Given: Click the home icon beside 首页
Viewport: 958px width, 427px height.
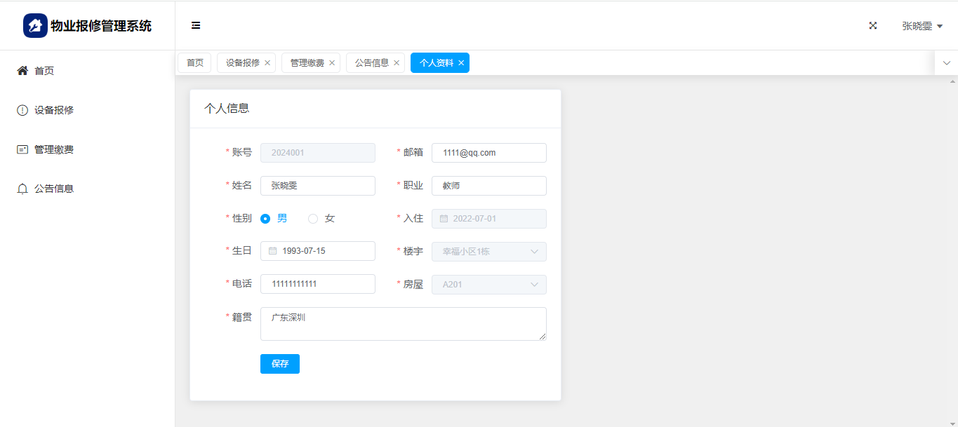Looking at the screenshot, I should click(x=22, y=71).
